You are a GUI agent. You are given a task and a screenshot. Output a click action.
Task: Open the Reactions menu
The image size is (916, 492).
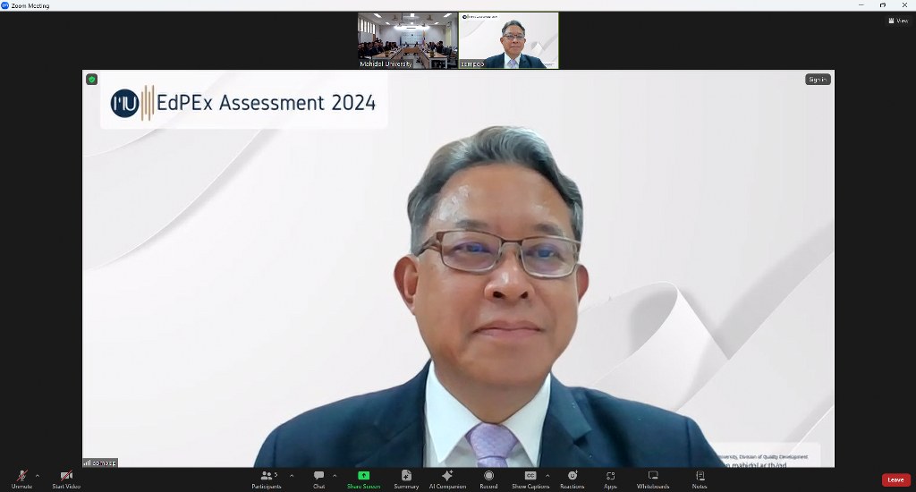click(x=572, y=478)
